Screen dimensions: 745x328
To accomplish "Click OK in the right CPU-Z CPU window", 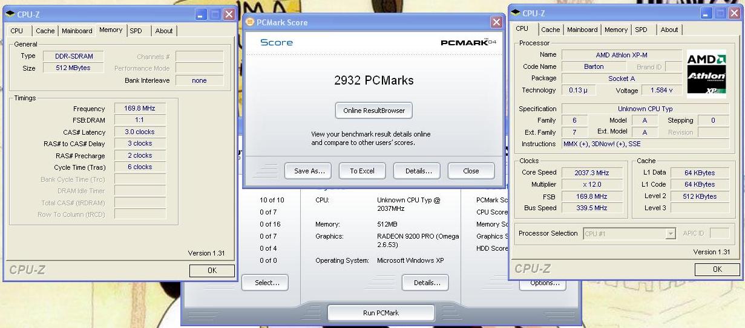I will tap(717, 269).
